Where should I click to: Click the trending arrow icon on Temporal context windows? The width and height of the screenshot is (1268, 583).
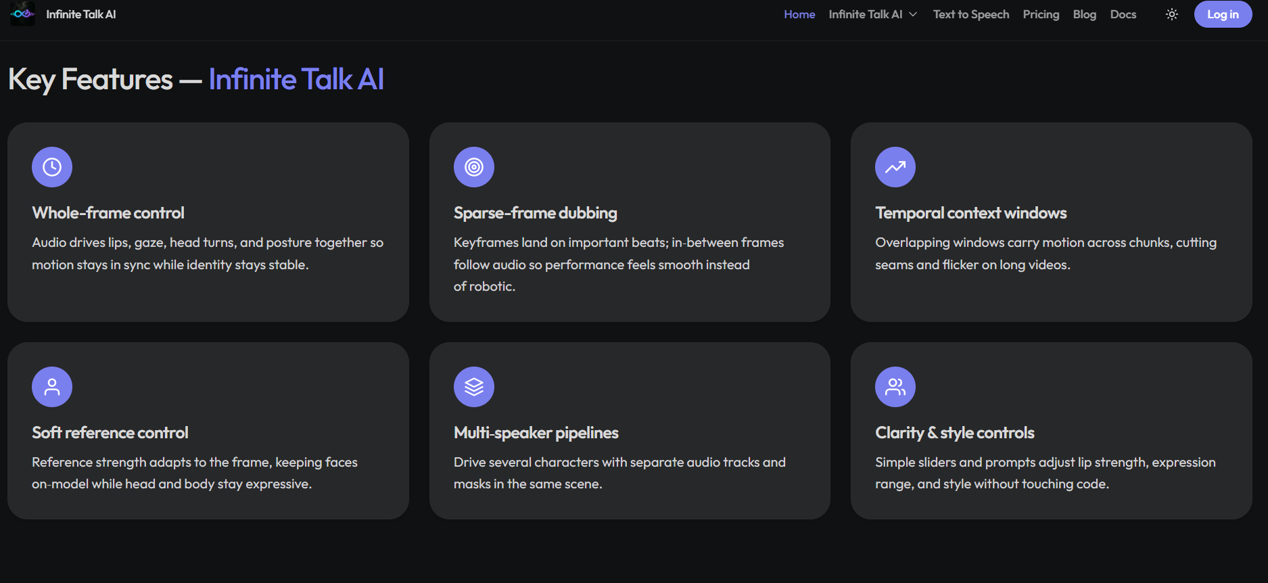pos(895,166)
